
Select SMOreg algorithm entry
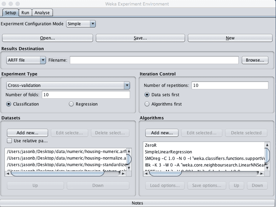tap(204, 159)
